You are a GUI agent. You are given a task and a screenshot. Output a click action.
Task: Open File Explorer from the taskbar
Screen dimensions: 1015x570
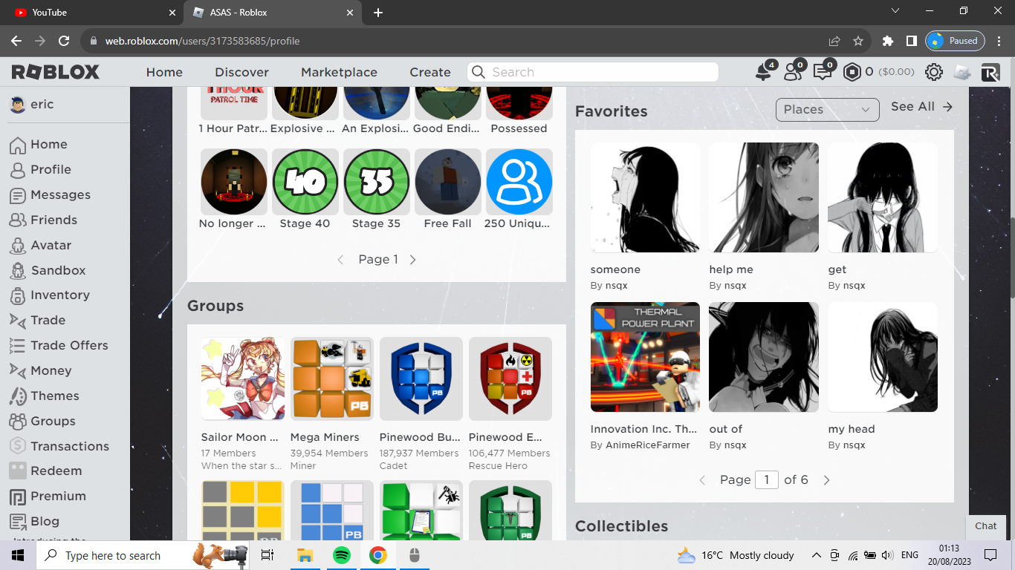(305, 555)
